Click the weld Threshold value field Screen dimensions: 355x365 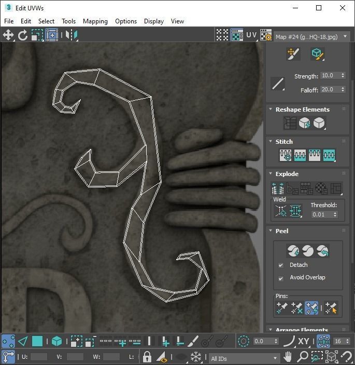322,214
